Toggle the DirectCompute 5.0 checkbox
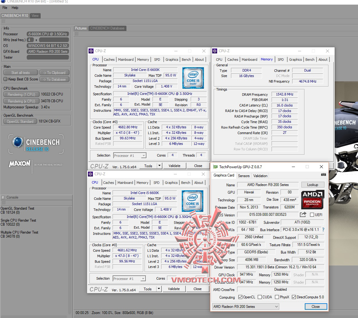The image size is (358, 318). click(294, 297)
